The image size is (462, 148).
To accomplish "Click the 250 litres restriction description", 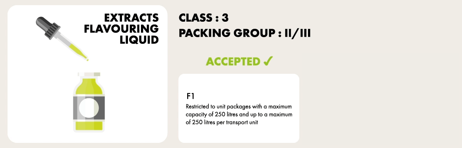I will 239,114.
